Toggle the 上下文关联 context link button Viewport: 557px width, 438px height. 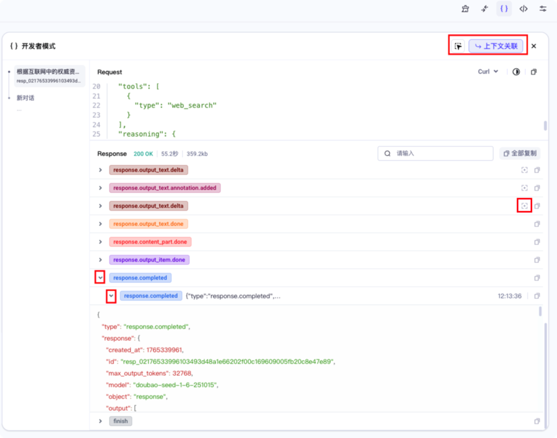click(496, 46)
